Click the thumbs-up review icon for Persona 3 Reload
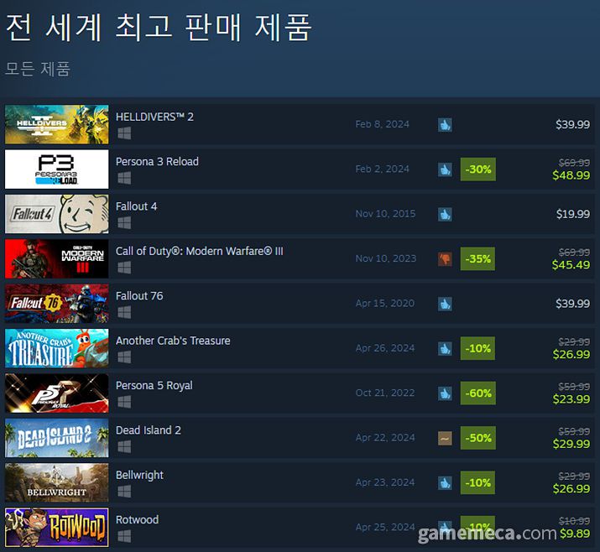The image size is (600, 552). (x=445, y=169)
